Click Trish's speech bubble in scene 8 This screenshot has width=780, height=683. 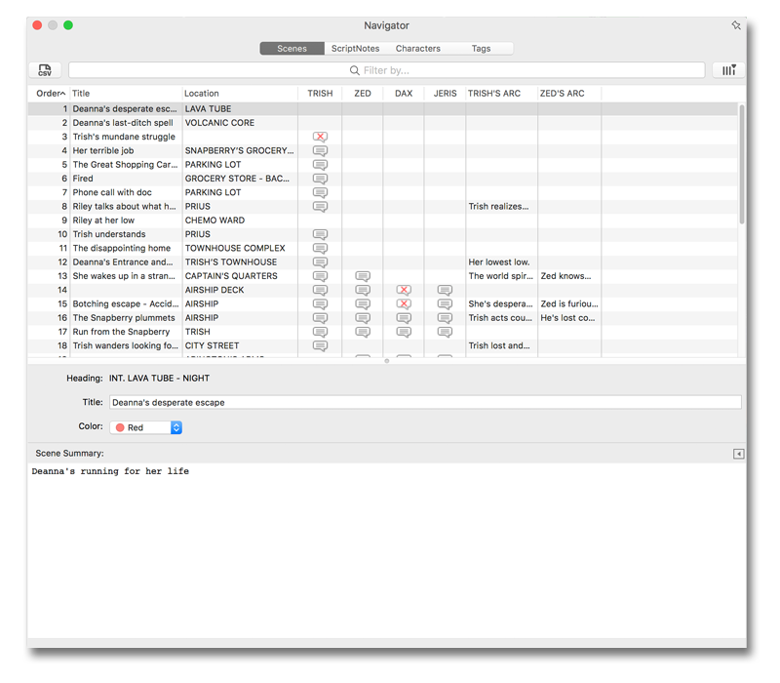[x=320, y=207]
